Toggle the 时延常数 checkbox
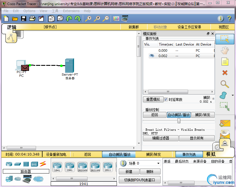This screenshot has height=187, width=236. coord(166,99)
